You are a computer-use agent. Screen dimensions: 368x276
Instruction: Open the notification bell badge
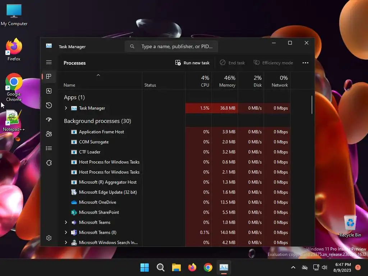tap(358, 267)
